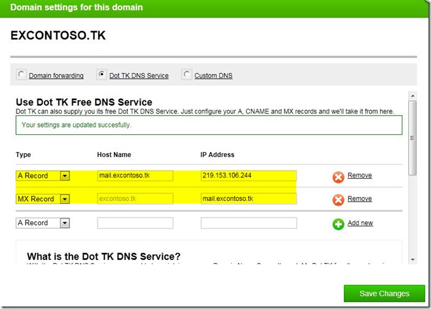The height and width of the screenshot is (309, 431).
Task: Click the green plus Add new icon
Action: pos(338,224)
